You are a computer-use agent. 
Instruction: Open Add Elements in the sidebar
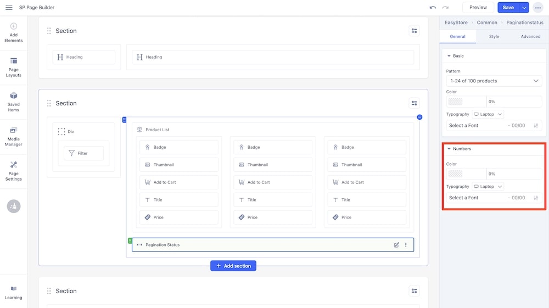[x=14, y=32]
